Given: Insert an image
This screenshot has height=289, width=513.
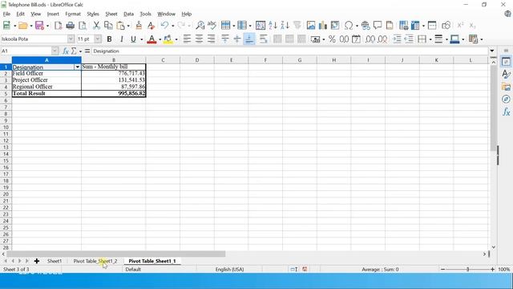Looking at the screenshot, I should (x=311, y=25).
